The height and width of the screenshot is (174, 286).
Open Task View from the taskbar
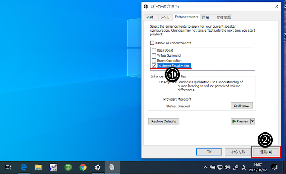pos(9,167)
